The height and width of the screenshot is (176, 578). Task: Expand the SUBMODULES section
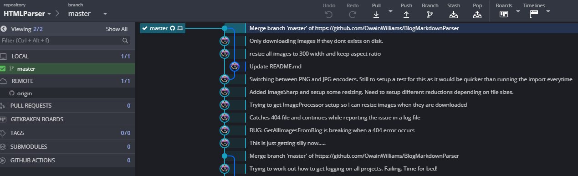[67, 147]
